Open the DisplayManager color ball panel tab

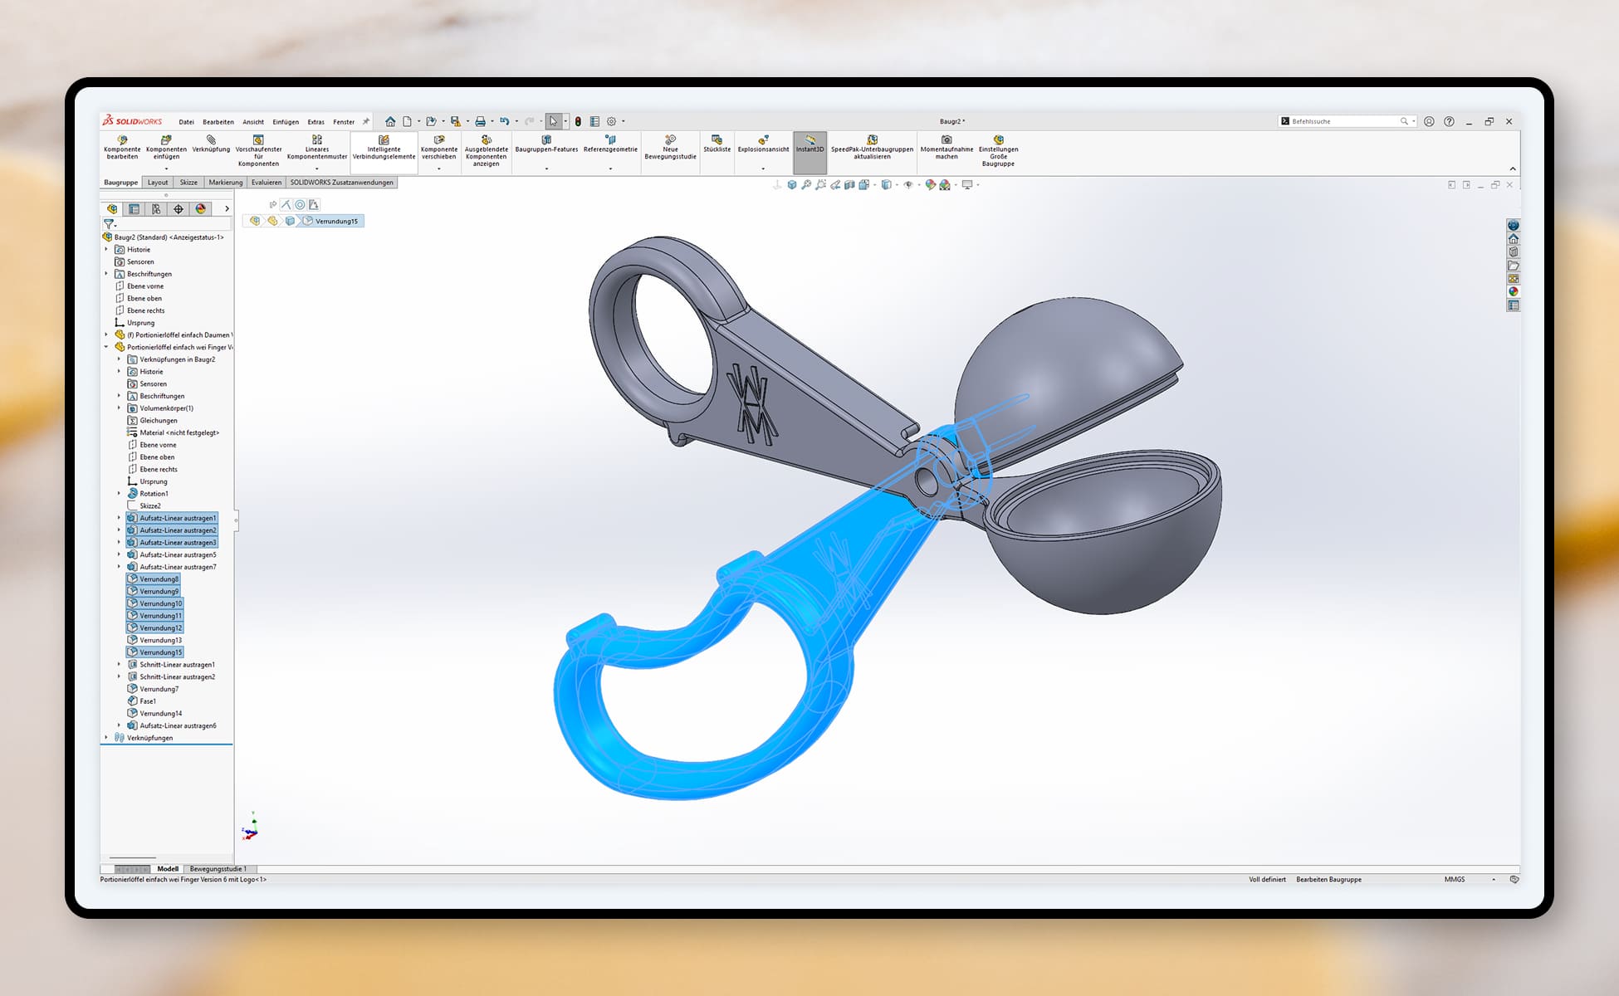200,209
